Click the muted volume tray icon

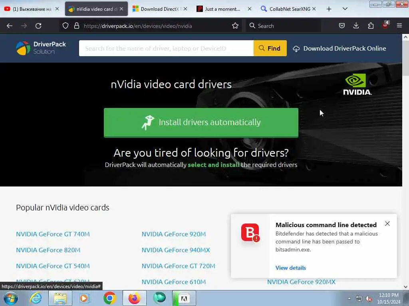click(x=369, y=299)
